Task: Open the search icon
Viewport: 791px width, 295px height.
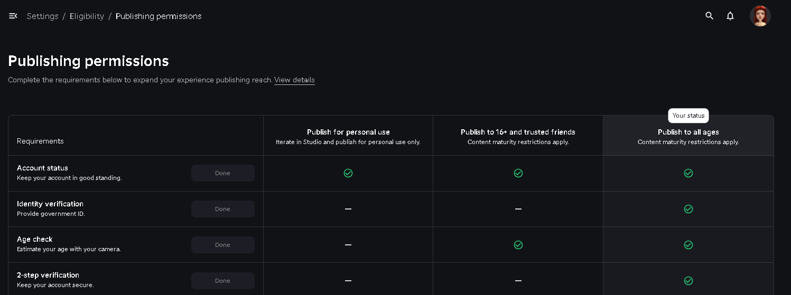Action: click(710, 16)
